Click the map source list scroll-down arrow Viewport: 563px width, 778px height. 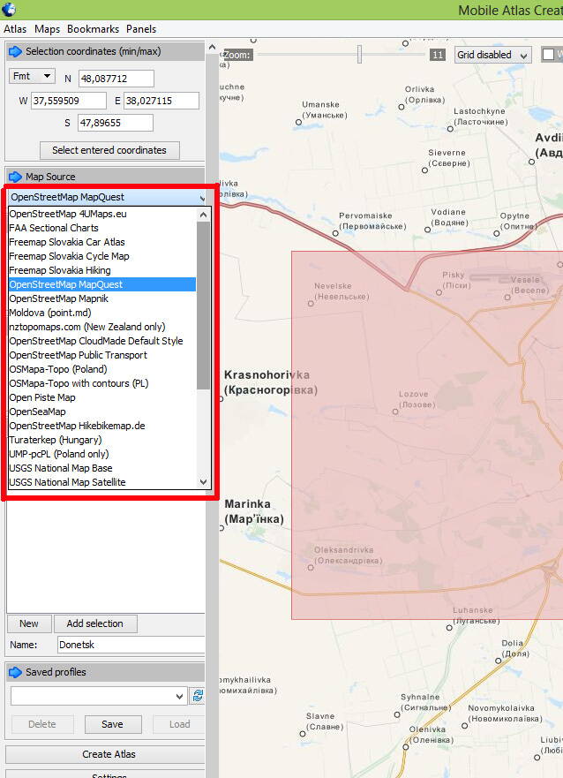(204, 482)
